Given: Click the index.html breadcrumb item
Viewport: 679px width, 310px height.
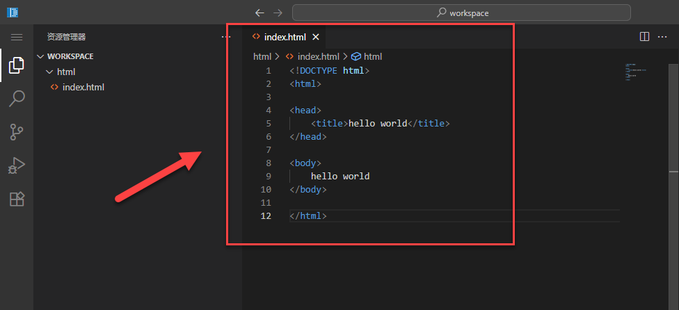Looking at the screenshot, I should tap(318, 56).
